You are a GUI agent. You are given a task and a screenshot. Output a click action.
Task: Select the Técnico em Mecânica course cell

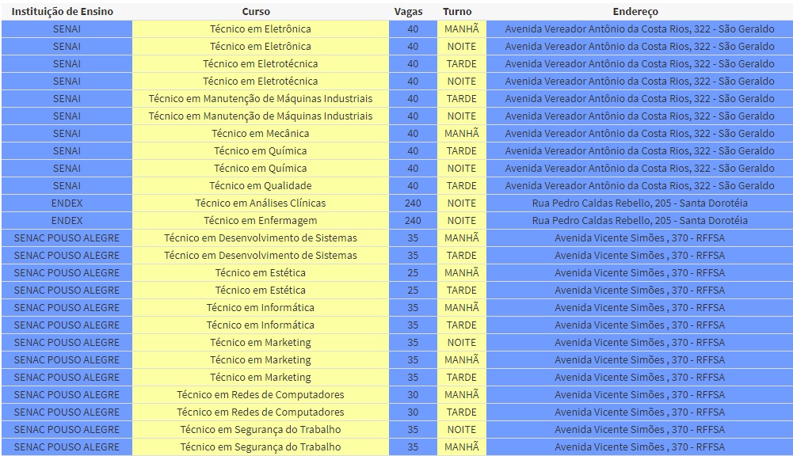[260, 133]
